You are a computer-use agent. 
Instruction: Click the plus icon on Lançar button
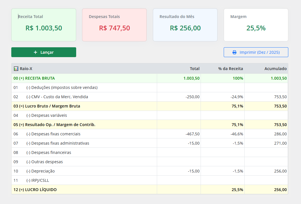tap(36, 52)
